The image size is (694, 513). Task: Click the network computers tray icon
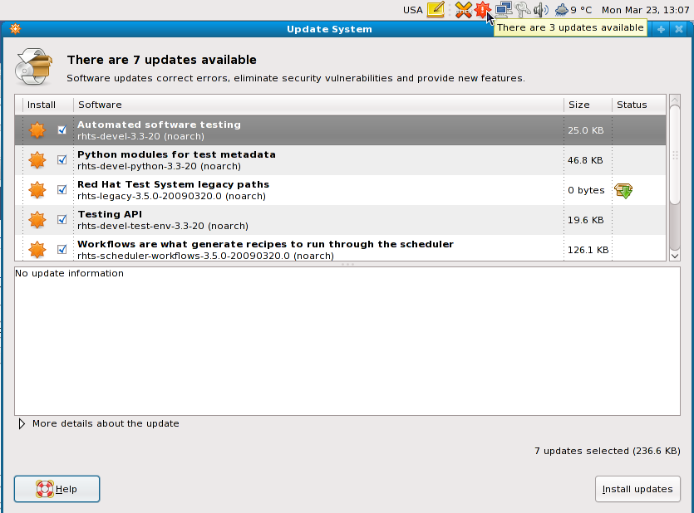[x=503, y=10]
